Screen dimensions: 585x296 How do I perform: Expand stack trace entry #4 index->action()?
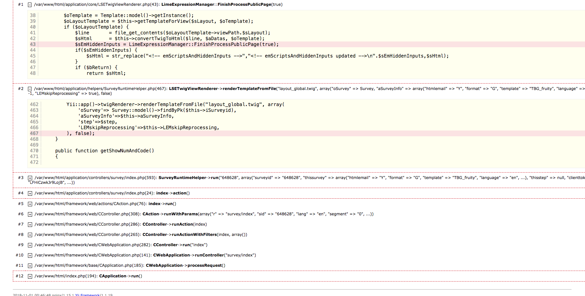tap(30, 193)
